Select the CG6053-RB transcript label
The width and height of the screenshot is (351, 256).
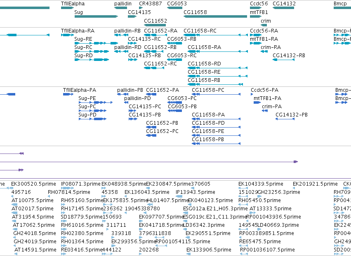click(x=181, y=39)
